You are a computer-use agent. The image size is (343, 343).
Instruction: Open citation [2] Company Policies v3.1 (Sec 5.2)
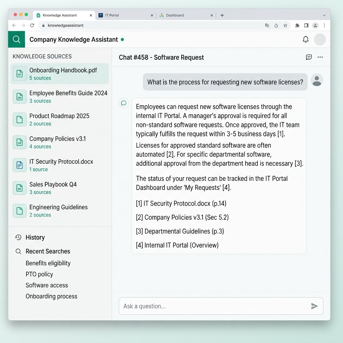182,217
